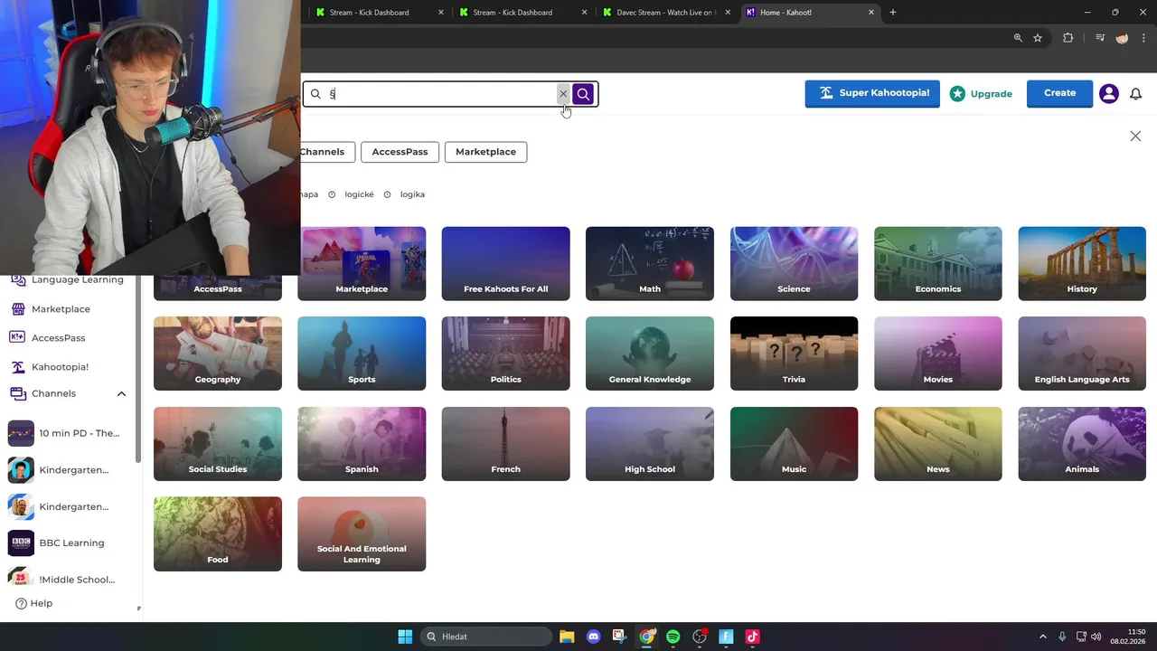
Task: Open the Chrome media control icon
Action: click(x=1099, y=38)
